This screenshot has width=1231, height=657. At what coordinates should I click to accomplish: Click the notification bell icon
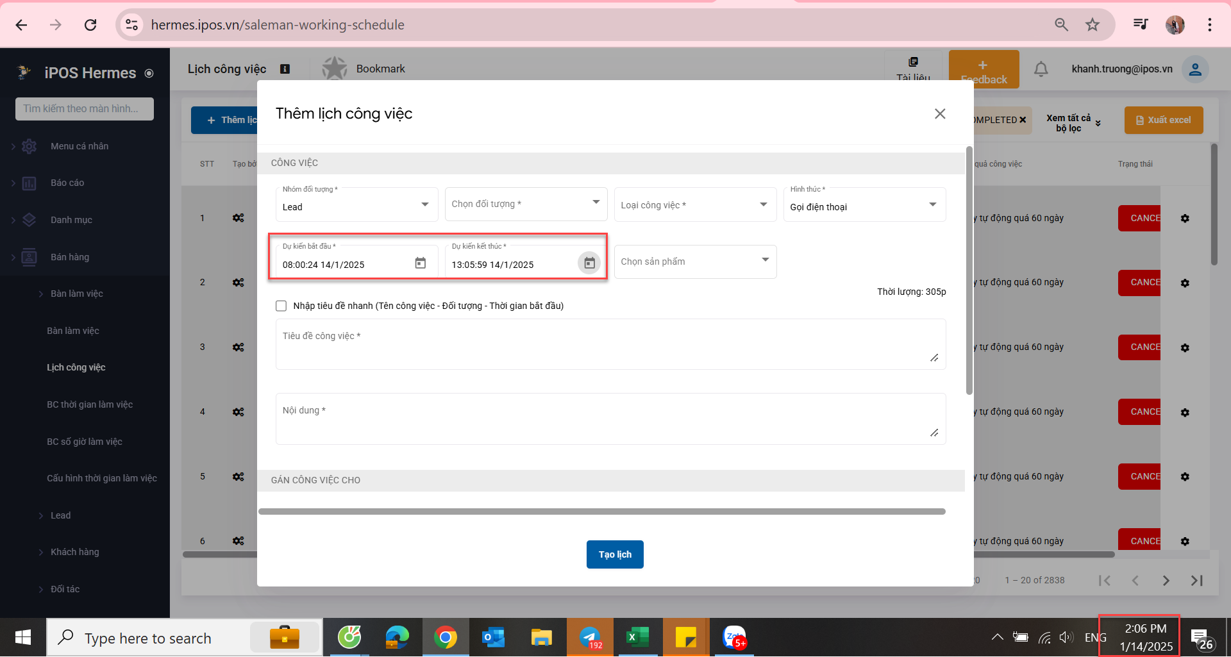pos(1041,69)
